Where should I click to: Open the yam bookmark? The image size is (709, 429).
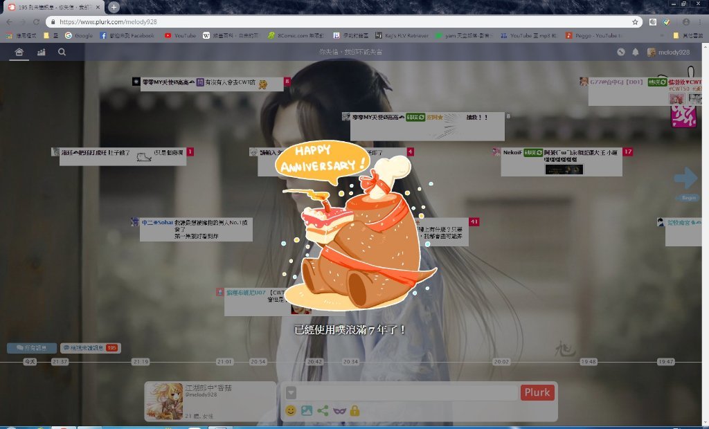coord(463,35)
